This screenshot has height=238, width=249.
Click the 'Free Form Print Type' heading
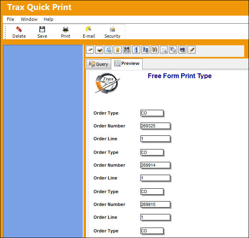[x=180, y=76]
